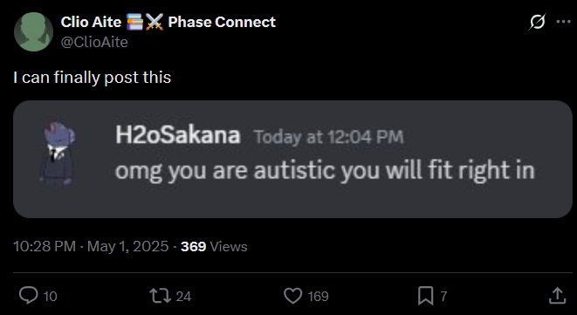The height and width of the screenshot is (315, 577).
Task: Click the "I can finally post this" text
Action: point(92,78)
